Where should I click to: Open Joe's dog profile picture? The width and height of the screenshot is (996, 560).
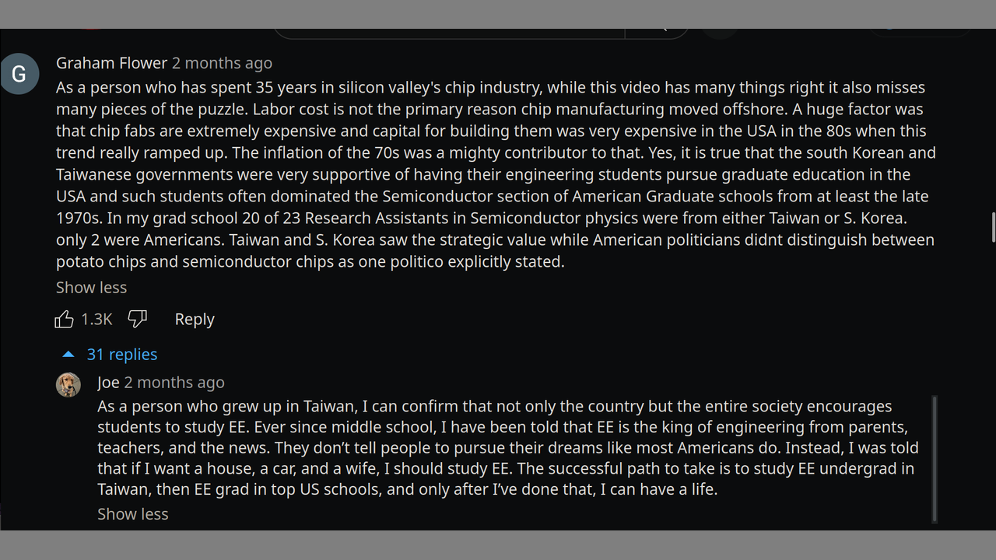[x=68, y=384]
